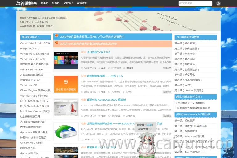Open the orange 小影 post thumbnail
This screenshot has height=158, width=237.
[66, 84]
